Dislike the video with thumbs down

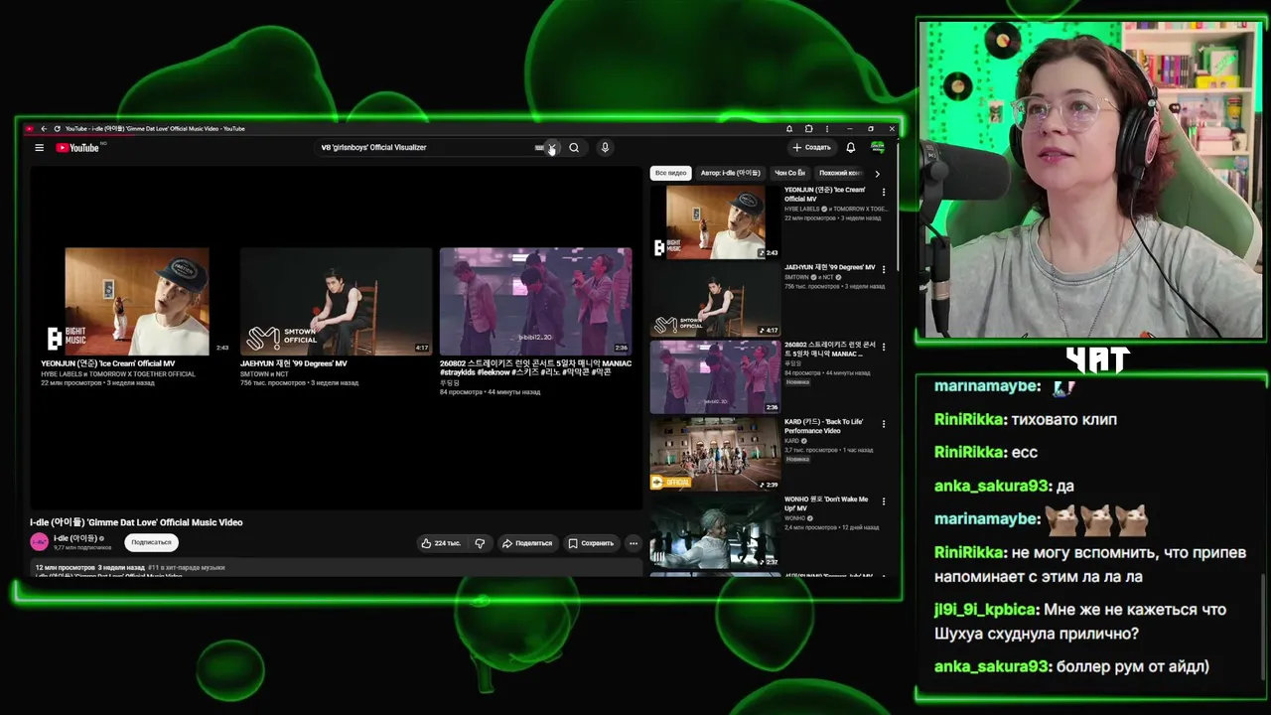click(x=480, y=543)
